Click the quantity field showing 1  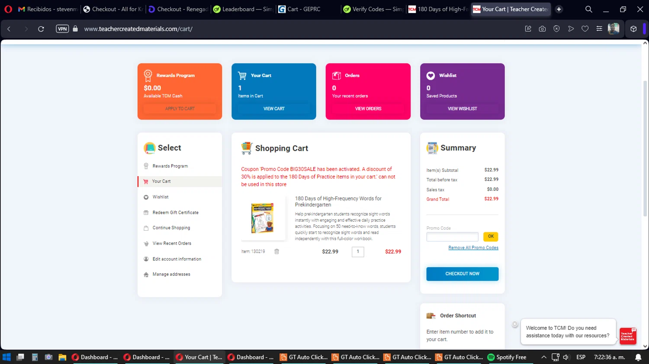click(x=358, y=252)
